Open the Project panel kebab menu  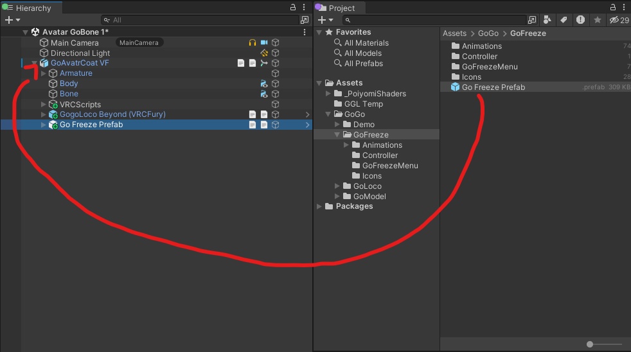pos(624,7)
